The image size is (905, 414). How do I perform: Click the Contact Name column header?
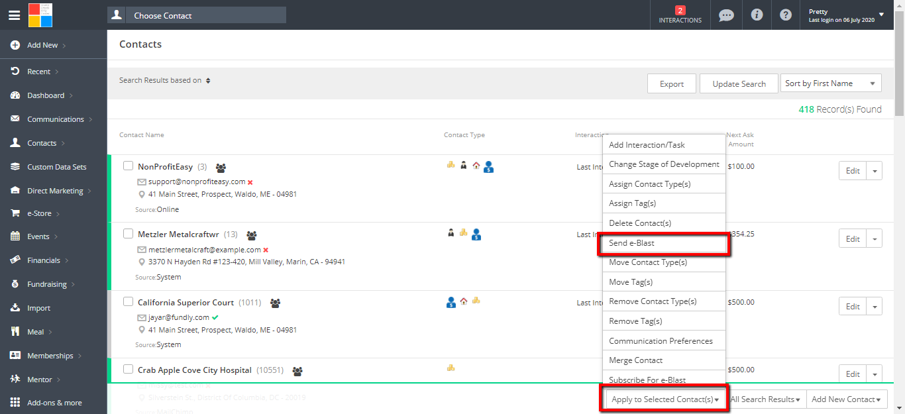[141, 135]
